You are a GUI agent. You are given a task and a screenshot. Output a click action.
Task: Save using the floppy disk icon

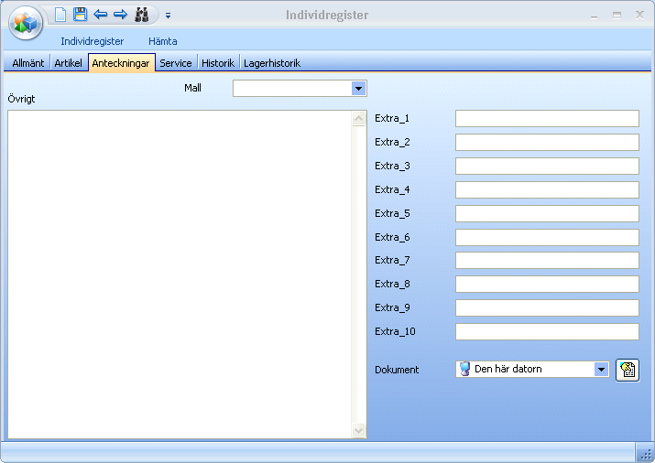click(x=81, y=15)
